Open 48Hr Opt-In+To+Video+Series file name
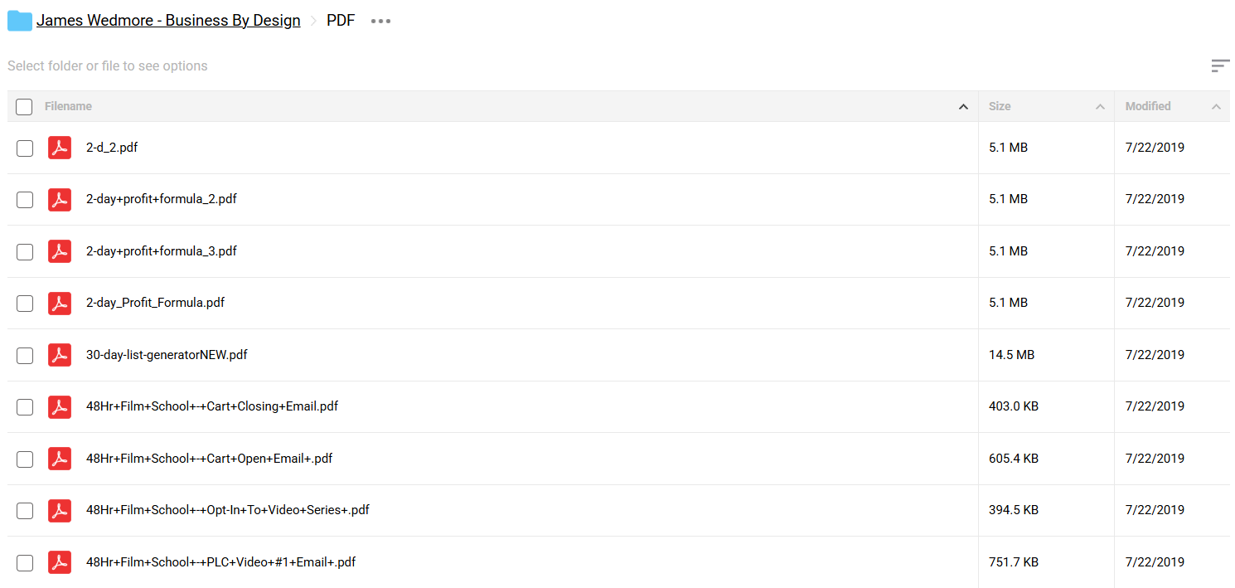Viewport: 1235px width, 588px height. (228, 510)
